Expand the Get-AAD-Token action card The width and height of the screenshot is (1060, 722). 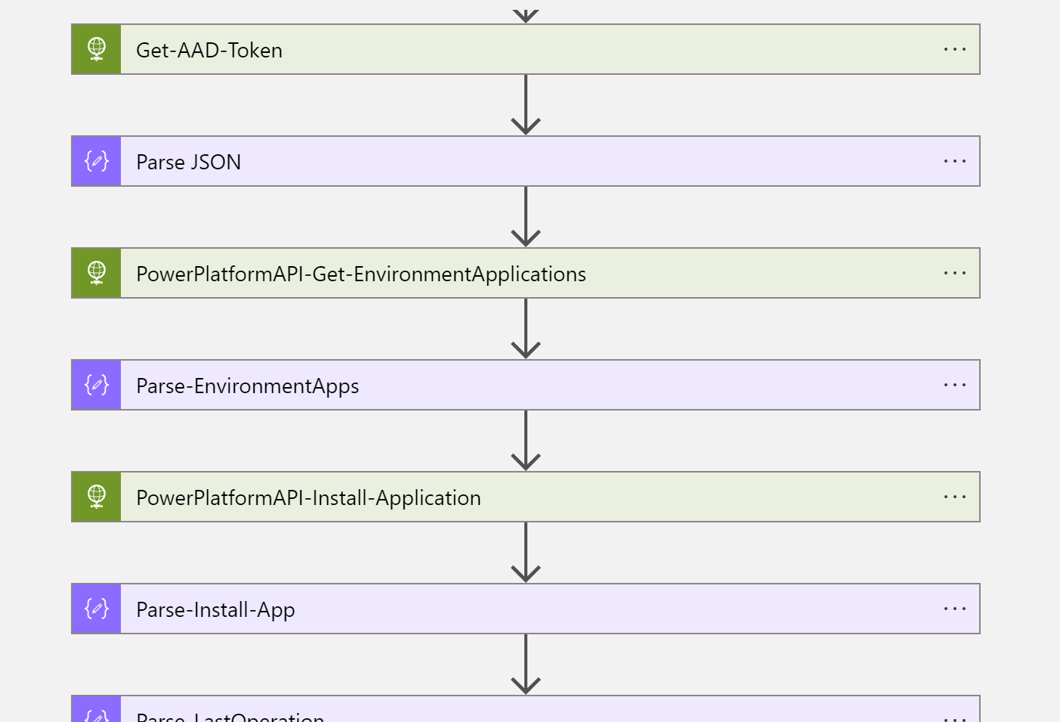tap(453, 48)
